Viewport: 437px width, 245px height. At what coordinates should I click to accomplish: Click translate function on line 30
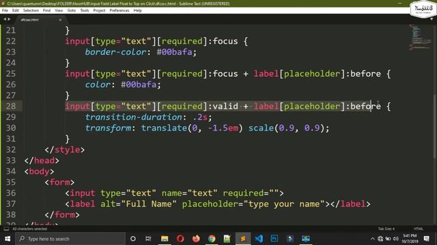pyautogui.click(x=164, y=128)
